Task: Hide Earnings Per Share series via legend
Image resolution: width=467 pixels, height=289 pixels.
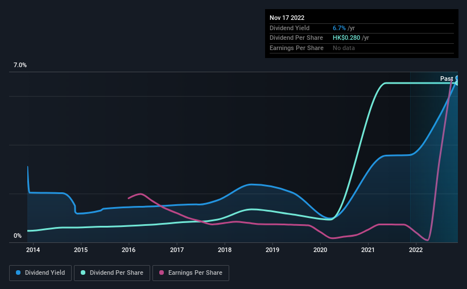Action: [x=191, y=273]
